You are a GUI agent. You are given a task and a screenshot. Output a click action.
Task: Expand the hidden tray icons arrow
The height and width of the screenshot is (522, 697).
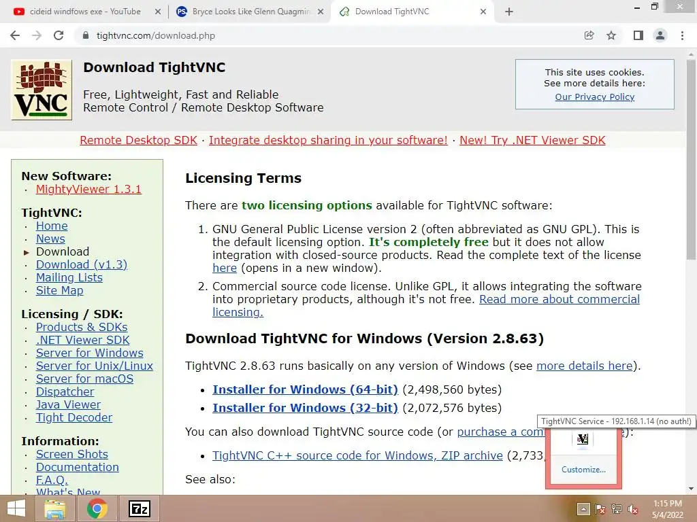pos(583,509)
